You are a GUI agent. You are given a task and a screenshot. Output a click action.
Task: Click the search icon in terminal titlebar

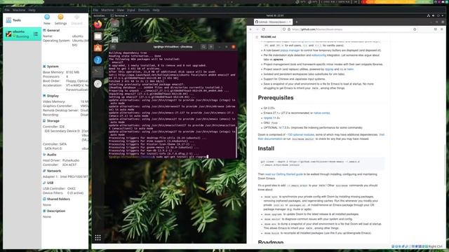[x=203, y=47]
